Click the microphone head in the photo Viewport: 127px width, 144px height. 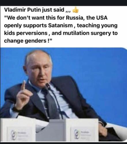tap(48, 86)
